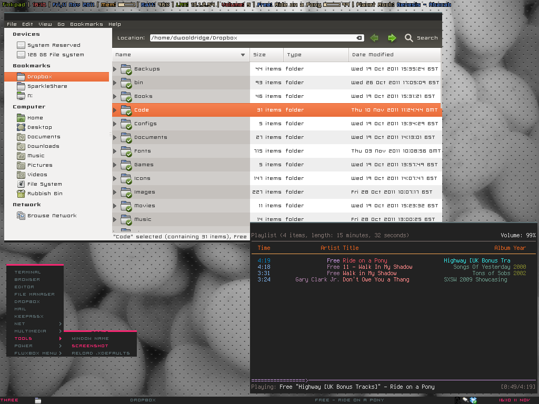
Task: Clear the location field with the X icon
Action: coord(359,38)
